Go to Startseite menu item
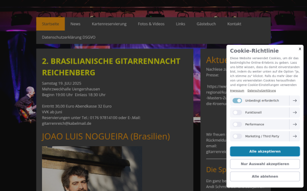Viewport: 307px width, 191px height. 51,24
